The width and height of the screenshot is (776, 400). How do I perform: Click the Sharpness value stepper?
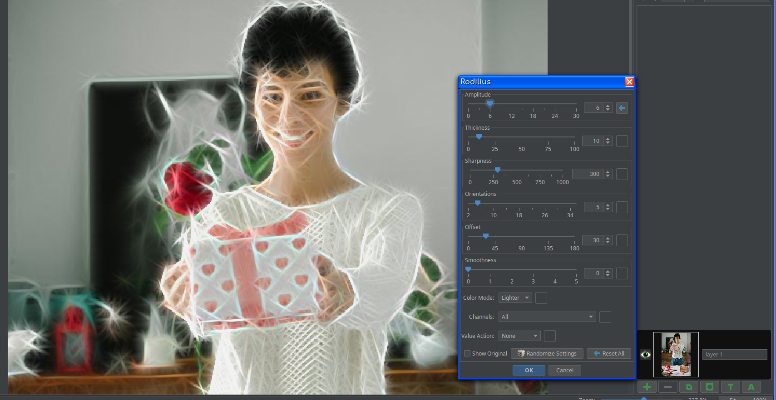608,174
